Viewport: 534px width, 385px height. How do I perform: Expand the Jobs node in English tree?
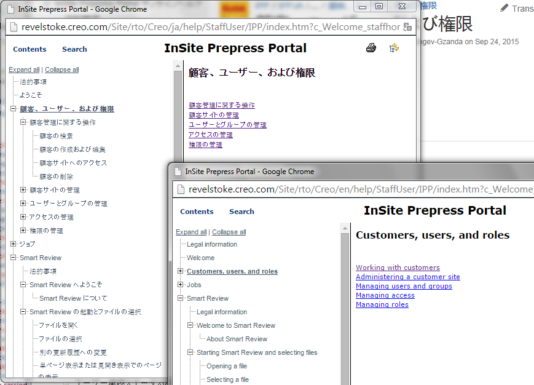point(181,285)
